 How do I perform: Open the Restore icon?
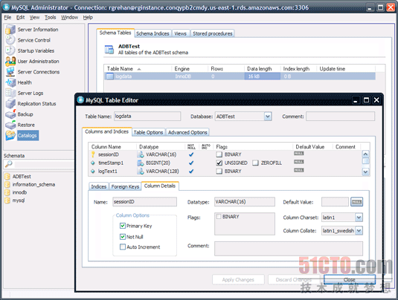coord(10,125)
